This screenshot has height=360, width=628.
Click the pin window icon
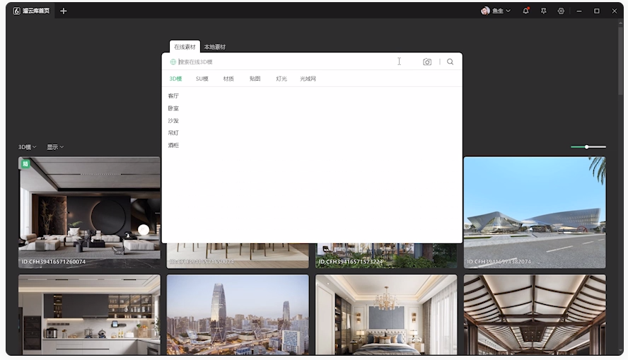click(x=543, y=11)
